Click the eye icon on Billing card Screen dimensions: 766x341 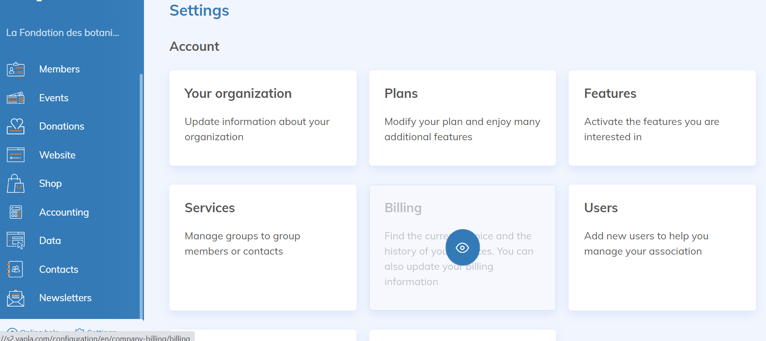[x=462, y=247]
